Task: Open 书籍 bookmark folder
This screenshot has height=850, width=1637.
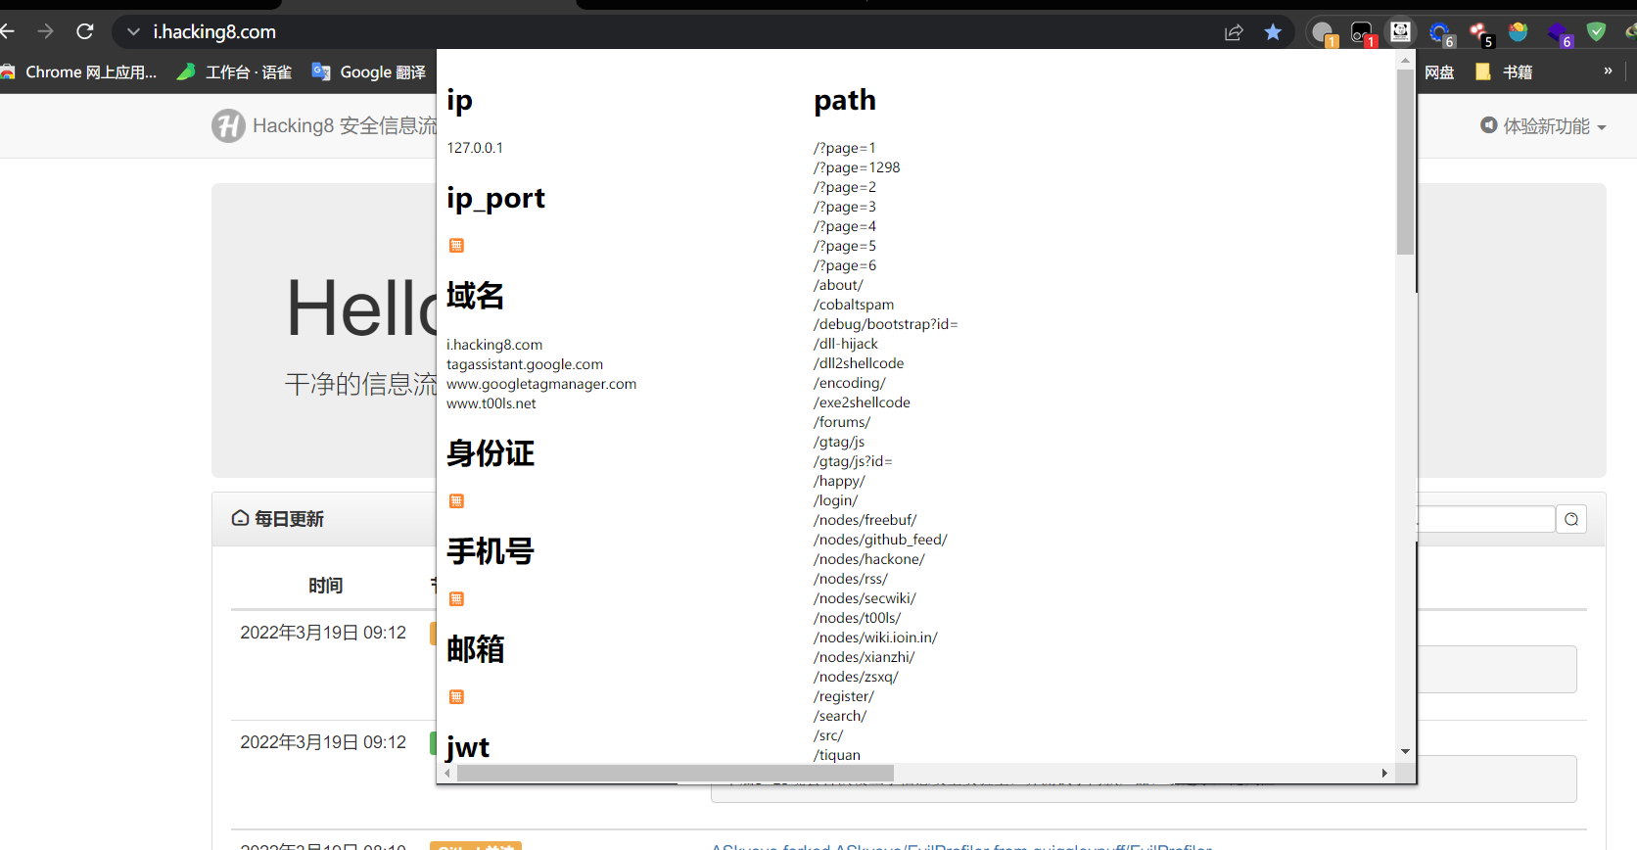Action: click(1504, 72)
